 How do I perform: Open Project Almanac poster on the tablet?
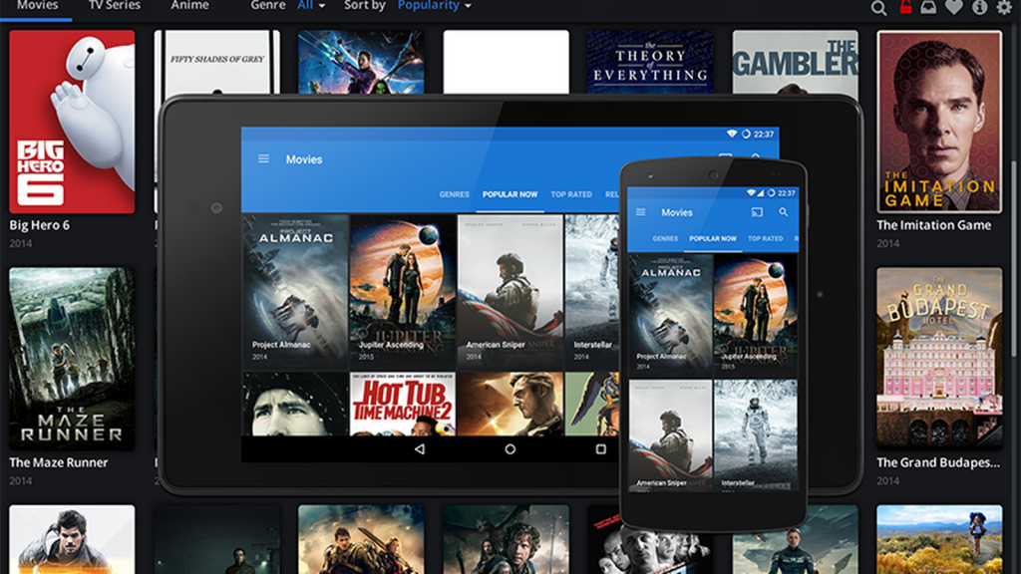[x=295, y=292]
